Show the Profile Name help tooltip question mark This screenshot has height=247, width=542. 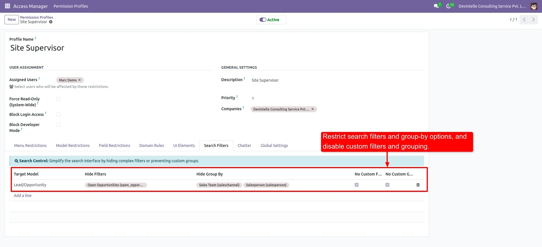35,38
